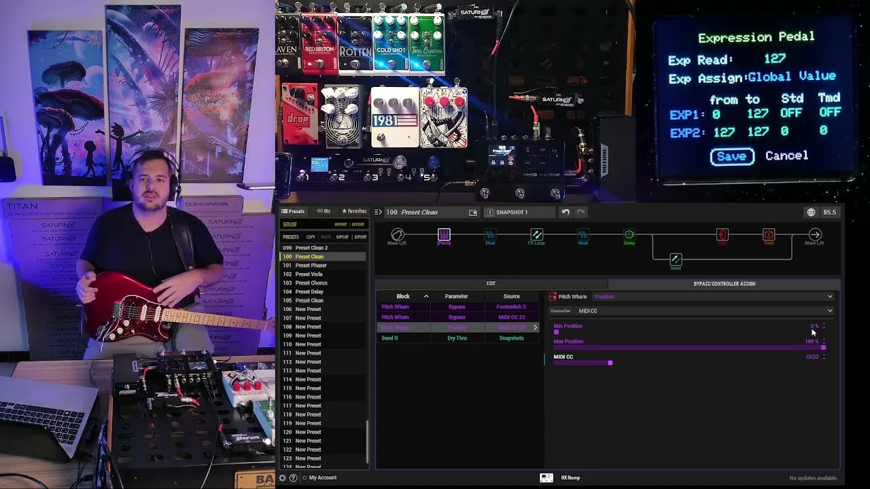Select preset 106 New Preset
Image resolution: width=870 pixels, height=489 pixels.
[323, 310]
